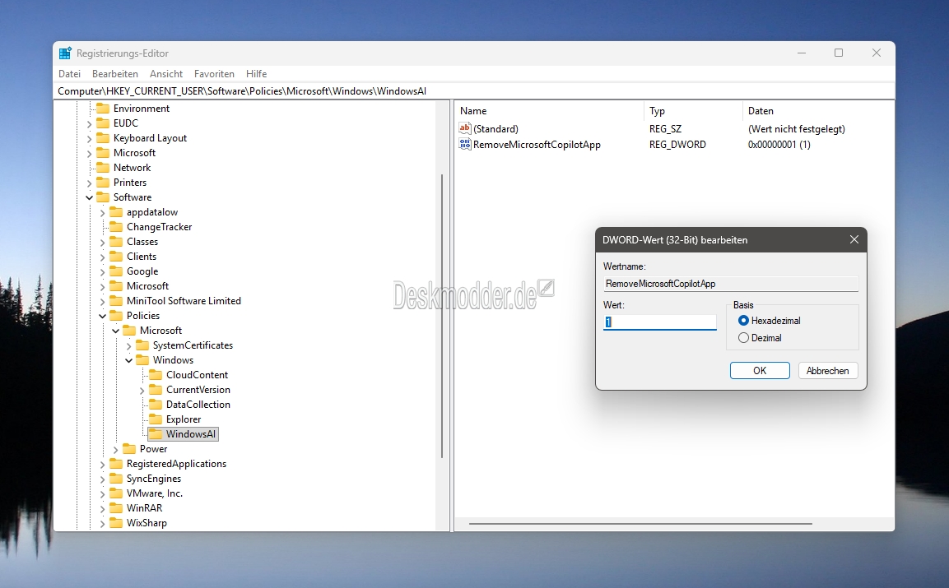This screenshot has width=949, height=588.
Task: Click the CloudContent folder icon
Action: pyautogui.click(x=156, y=375)
